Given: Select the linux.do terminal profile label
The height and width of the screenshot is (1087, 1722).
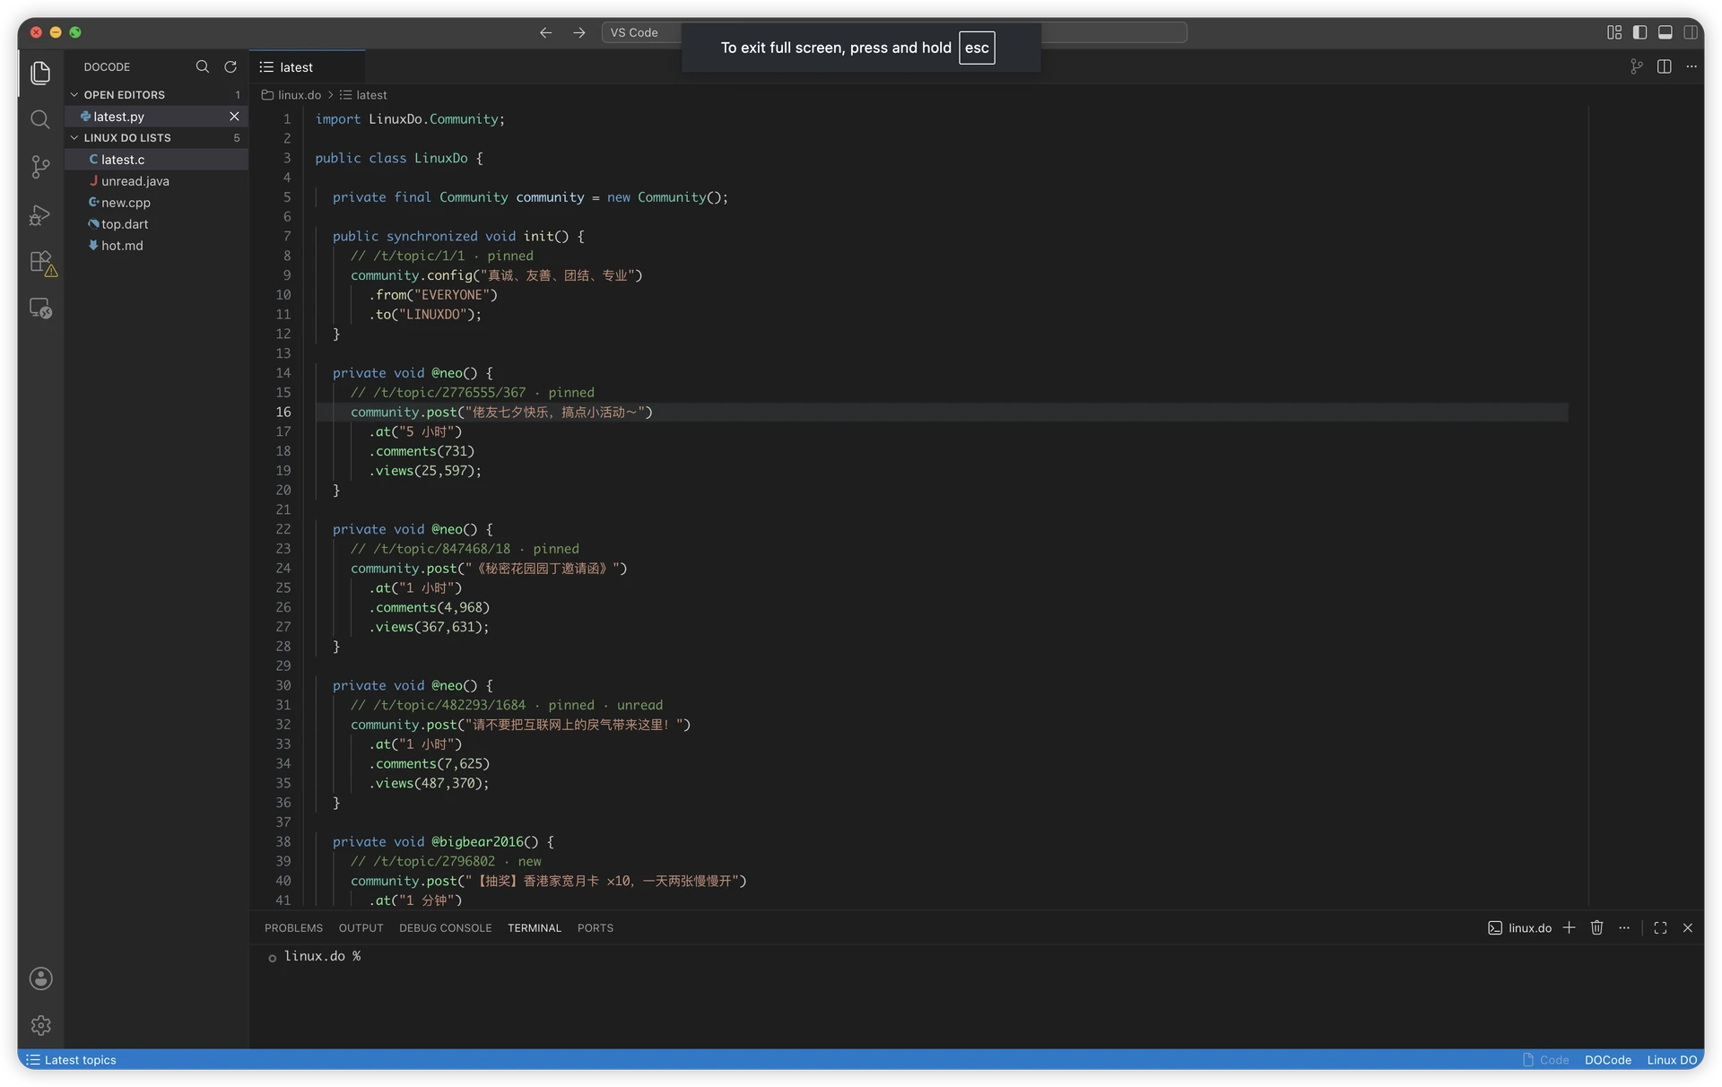Looking at the screenshot, I should [1520, 928].
